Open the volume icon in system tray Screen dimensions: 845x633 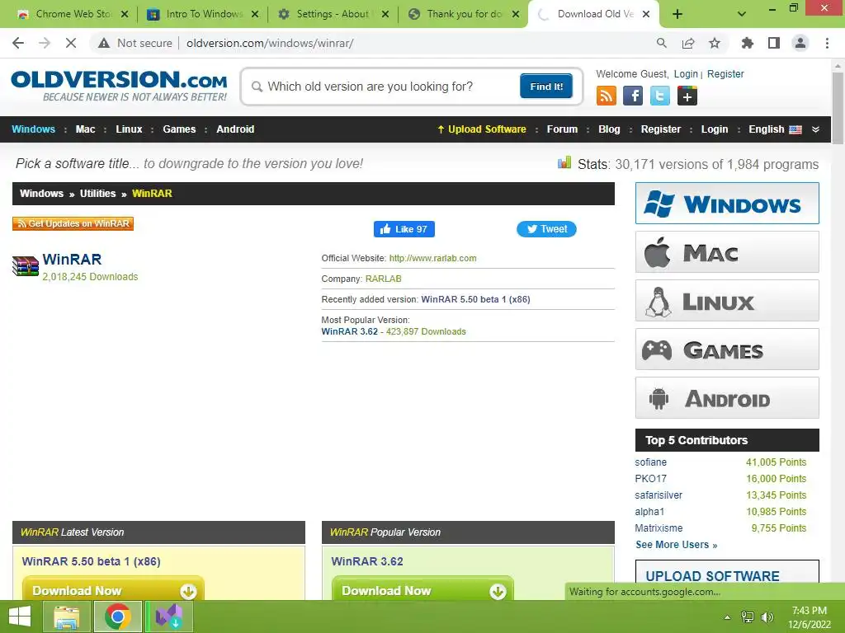pos(767,617)
